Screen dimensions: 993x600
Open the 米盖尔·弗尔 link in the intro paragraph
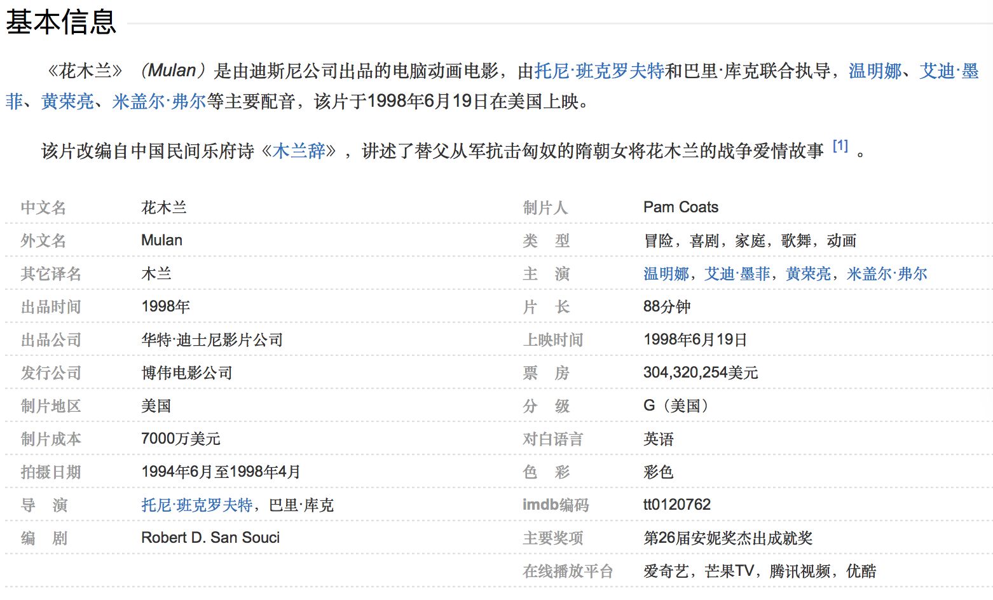[159, 102]
